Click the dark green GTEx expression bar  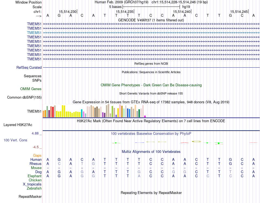pyautogui.click(x=139, y=113)
